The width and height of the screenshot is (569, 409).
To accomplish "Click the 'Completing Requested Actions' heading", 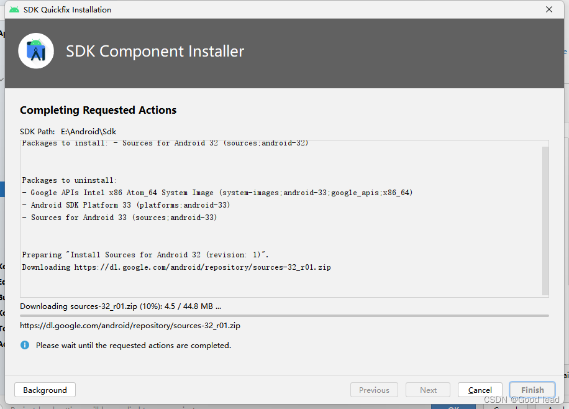I will [x=98, y=110].
